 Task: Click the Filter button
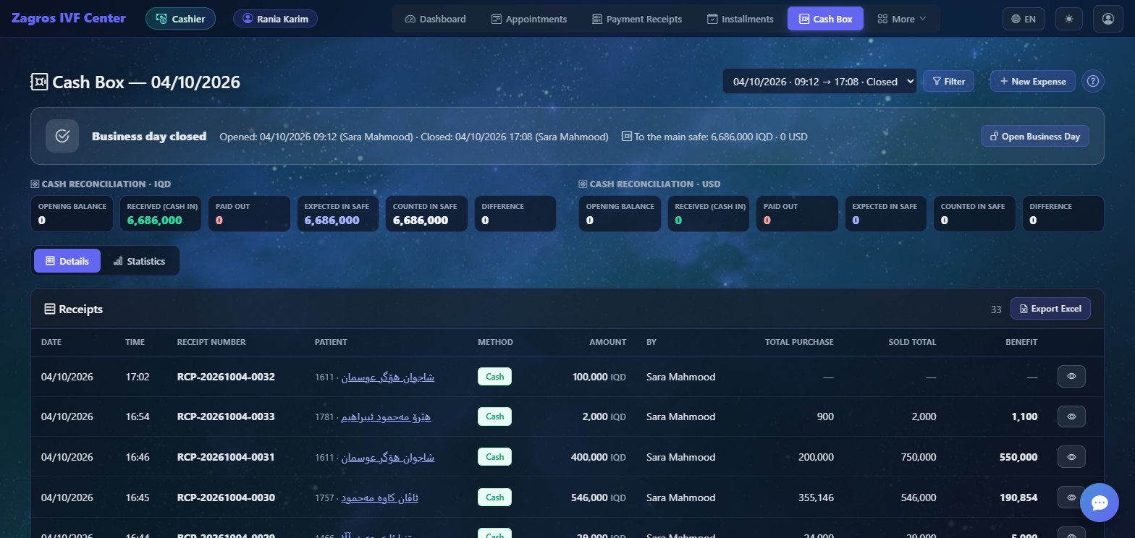click(x=948, y=81)
